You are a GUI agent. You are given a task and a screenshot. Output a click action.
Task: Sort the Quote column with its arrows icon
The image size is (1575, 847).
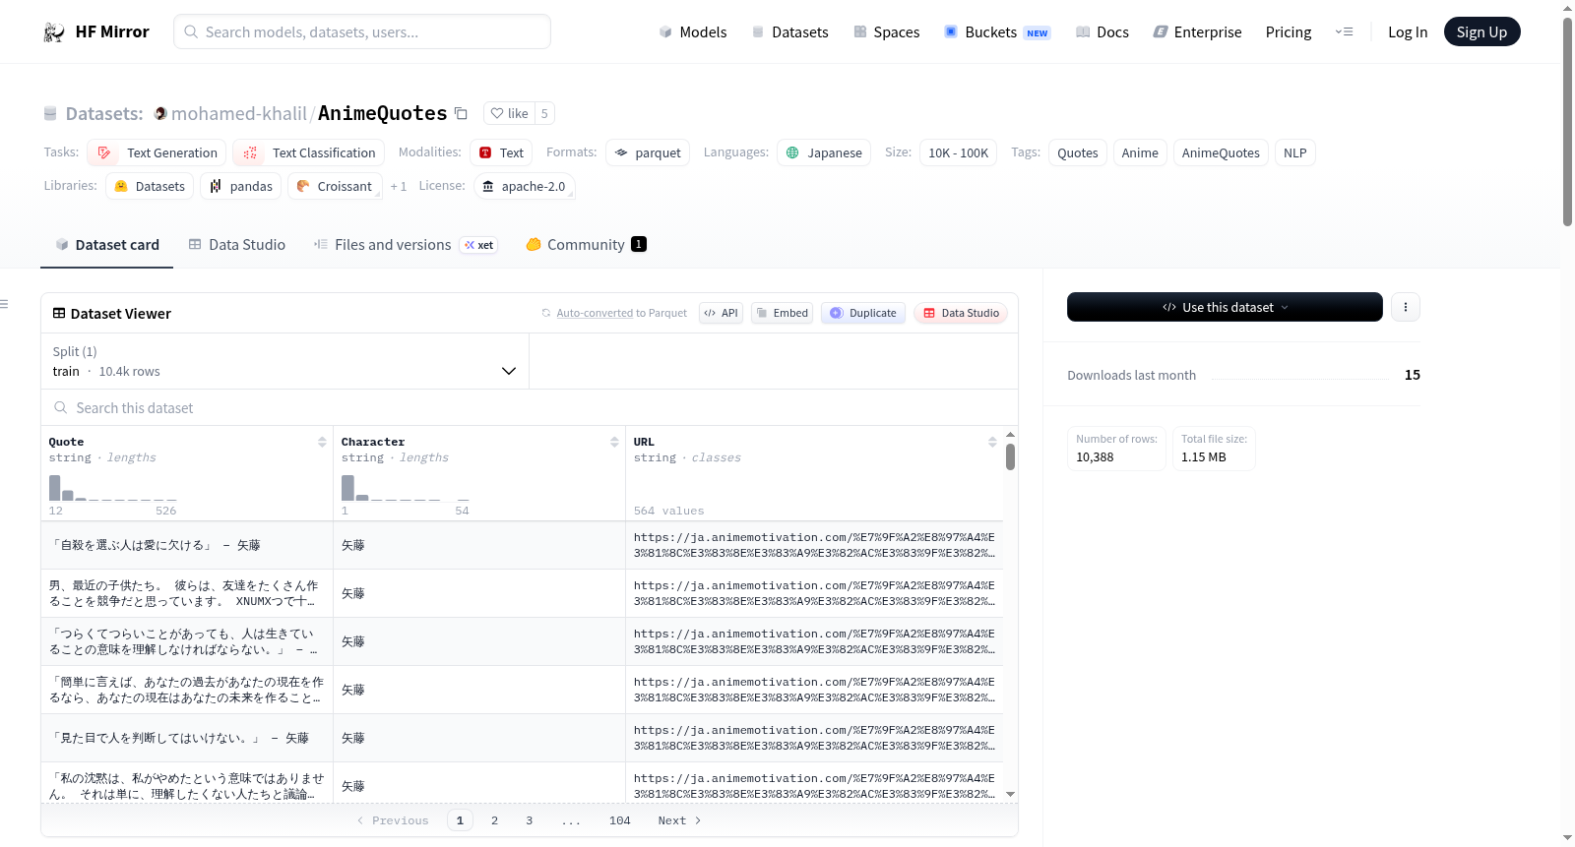322,442
